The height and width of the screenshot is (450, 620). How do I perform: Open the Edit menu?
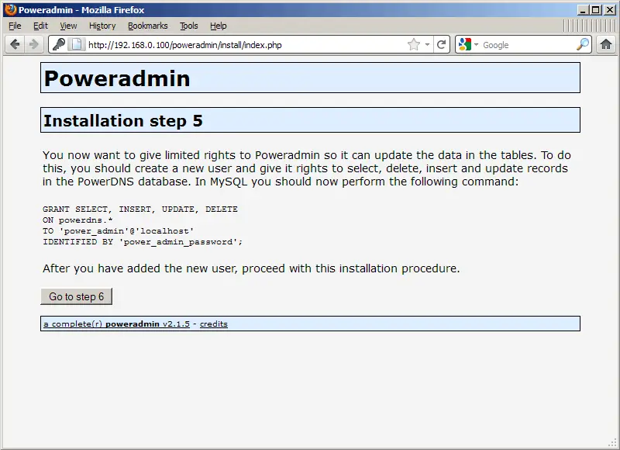coord(40,26)
